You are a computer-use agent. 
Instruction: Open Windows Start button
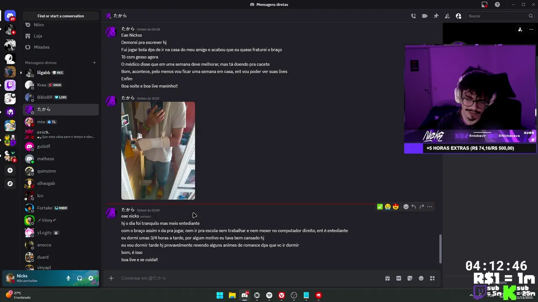[220, 295]
